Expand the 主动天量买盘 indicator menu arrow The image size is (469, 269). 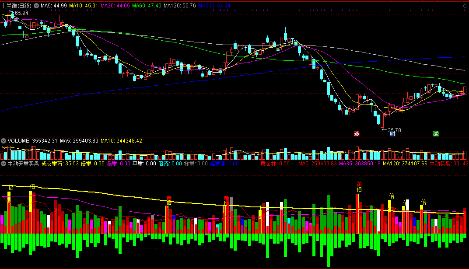pos(3,164)
